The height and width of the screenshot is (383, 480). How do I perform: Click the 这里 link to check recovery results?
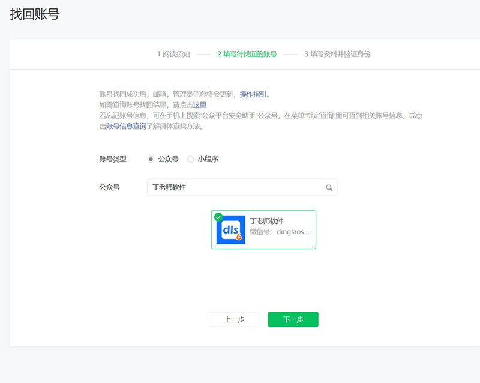coord(199,104)
